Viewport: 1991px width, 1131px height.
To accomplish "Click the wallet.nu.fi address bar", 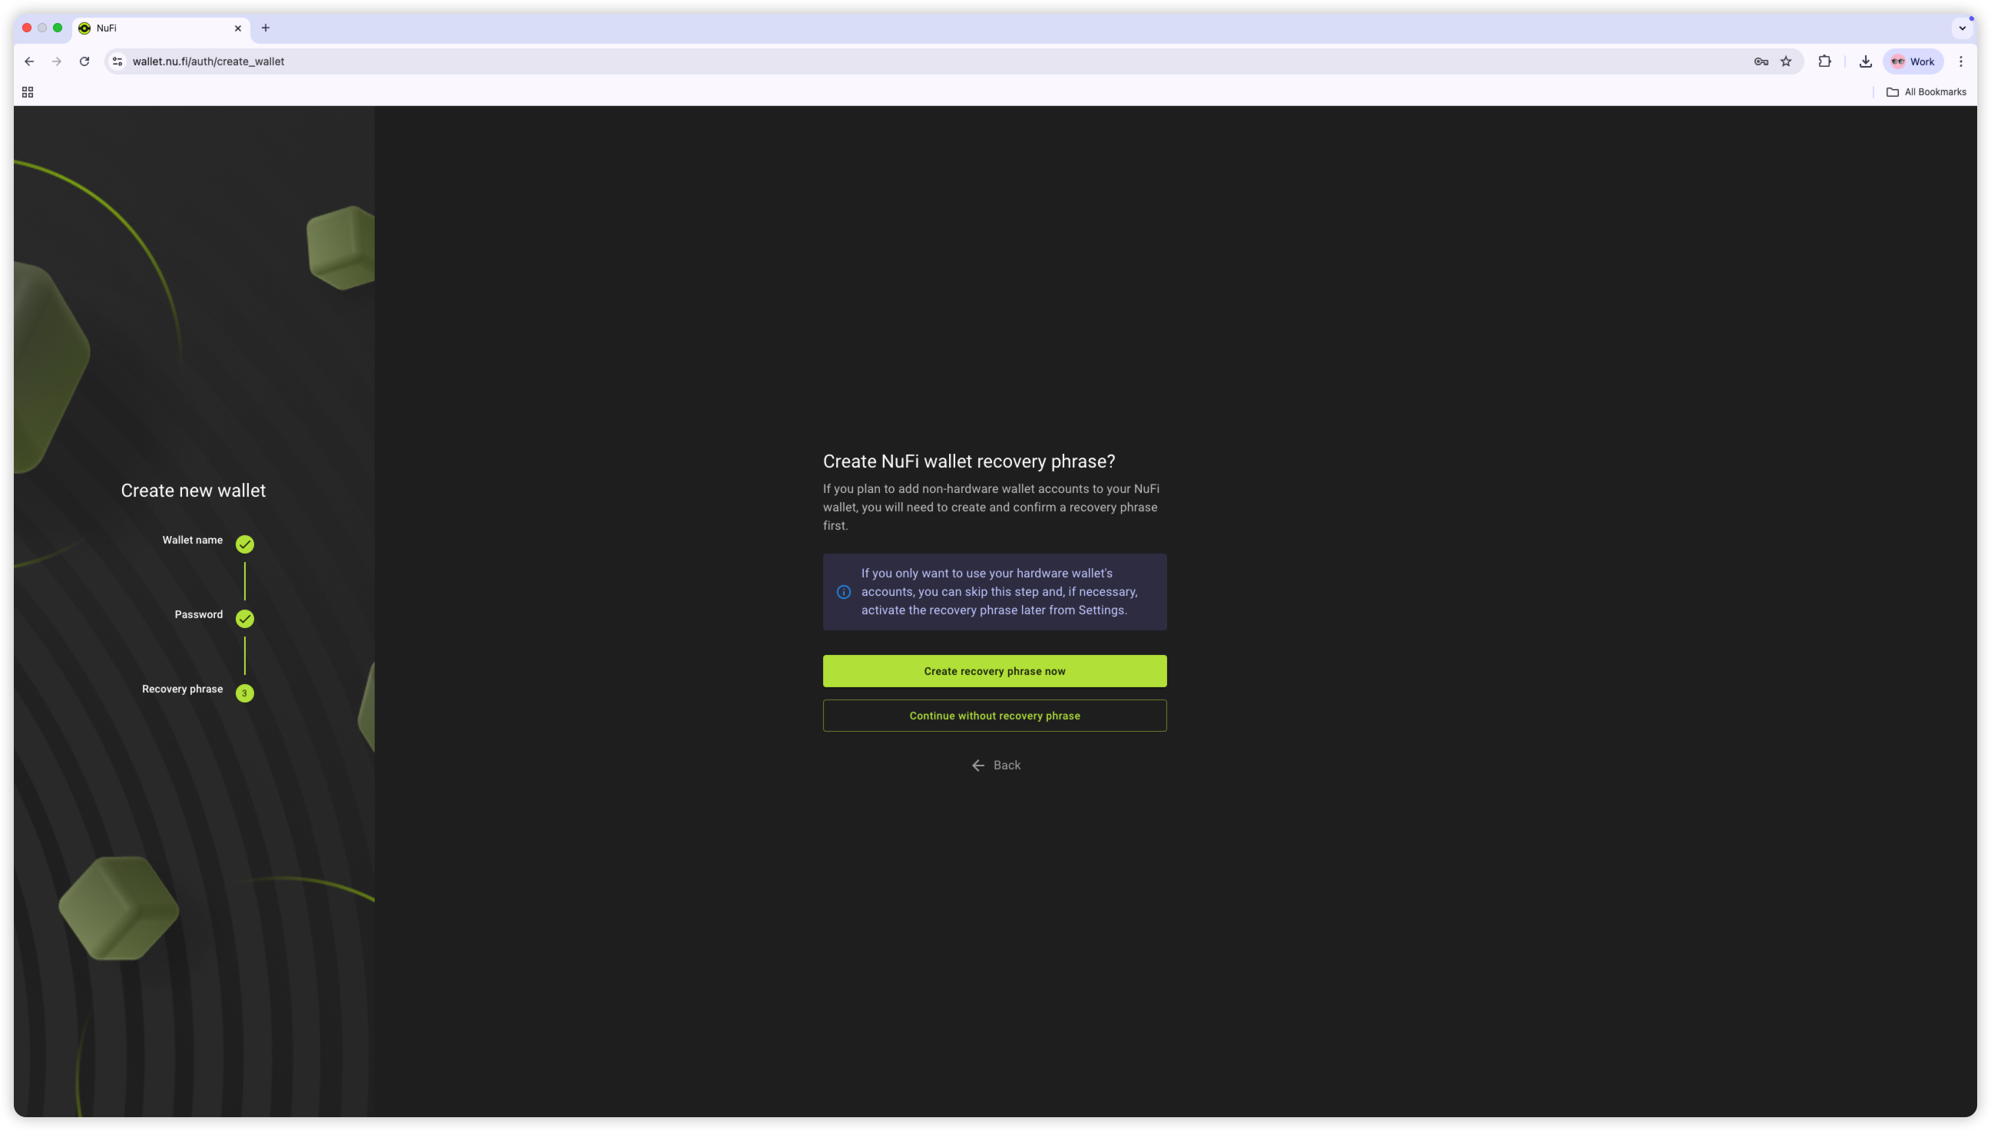I will point(932,61).
